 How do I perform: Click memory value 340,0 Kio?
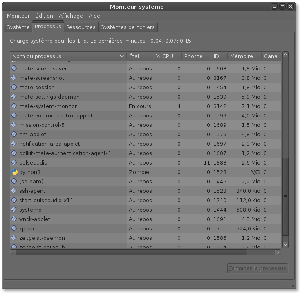tap(248, 191)
